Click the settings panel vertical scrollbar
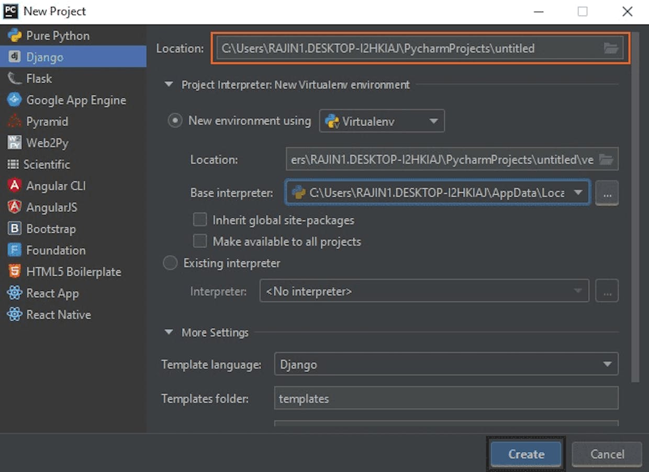Viewport: 649px width, 472px height. tap(635, 206)
